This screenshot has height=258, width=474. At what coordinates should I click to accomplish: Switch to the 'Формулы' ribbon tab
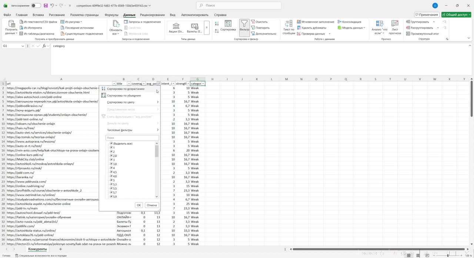[x=111, y=15]
